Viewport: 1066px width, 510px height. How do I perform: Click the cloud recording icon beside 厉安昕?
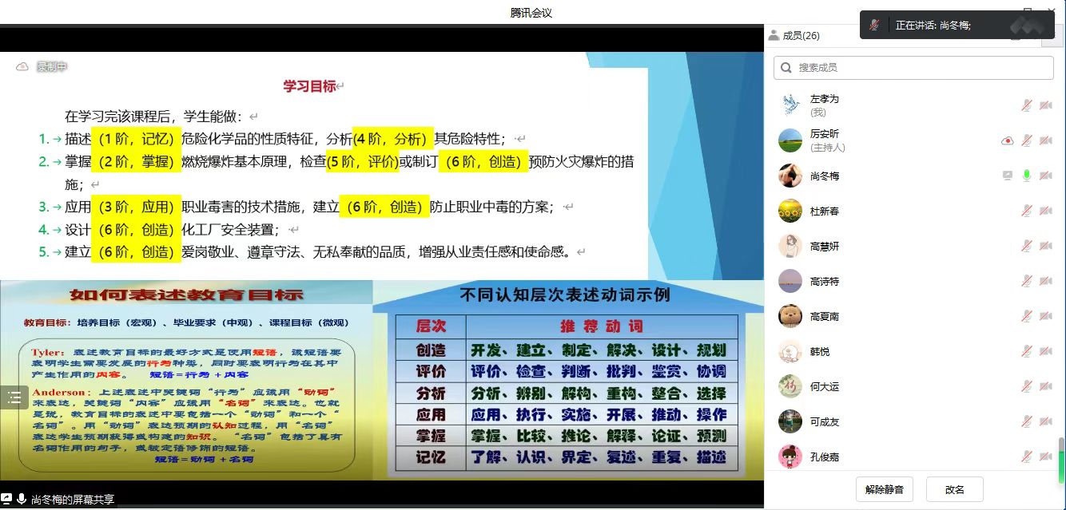(x=1008, y=140)
